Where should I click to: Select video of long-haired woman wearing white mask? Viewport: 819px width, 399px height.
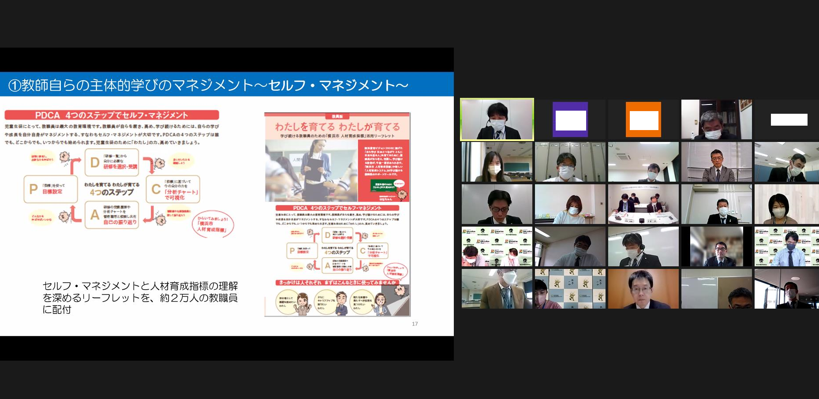[497, 162]
